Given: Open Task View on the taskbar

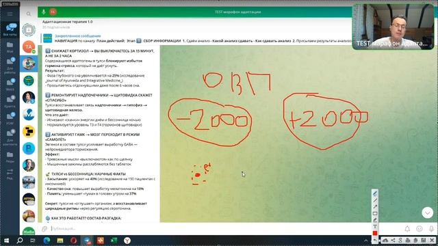Looking at the screenshot, I should pyautogui.click(x=33, y=241).
